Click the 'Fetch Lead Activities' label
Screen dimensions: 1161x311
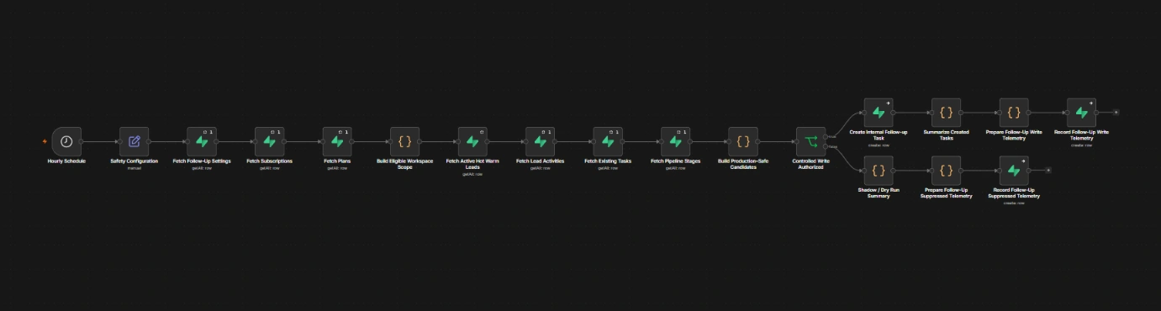coord(540,161)
